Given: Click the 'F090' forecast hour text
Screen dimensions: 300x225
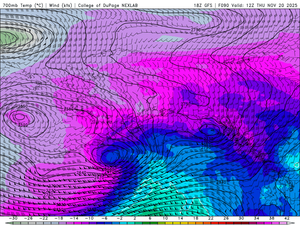Looking at the screenshot, I should coord(223,5).
